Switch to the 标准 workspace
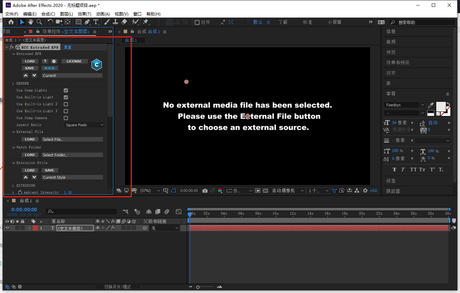Image resolution: width=460 pixels, height=293 pixels. (308, 22)
